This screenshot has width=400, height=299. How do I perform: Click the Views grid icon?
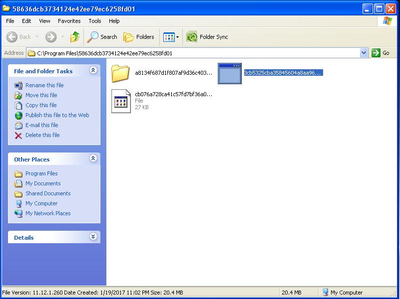tap(169, 37)
